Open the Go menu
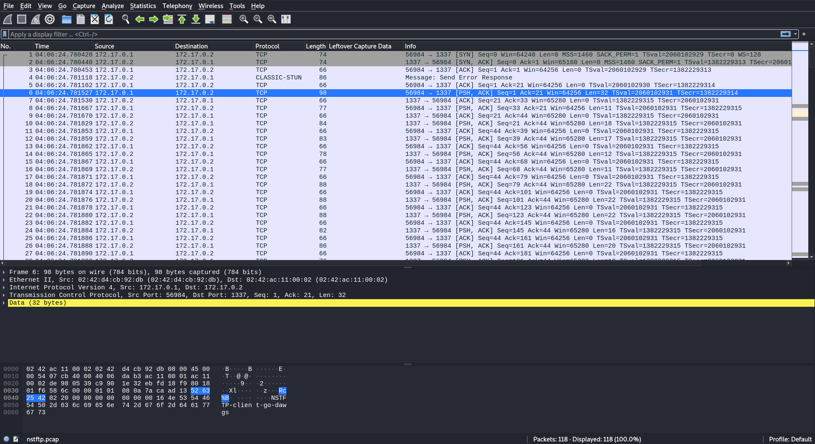The width and height of the screenshot is (815, 444). 62,6
